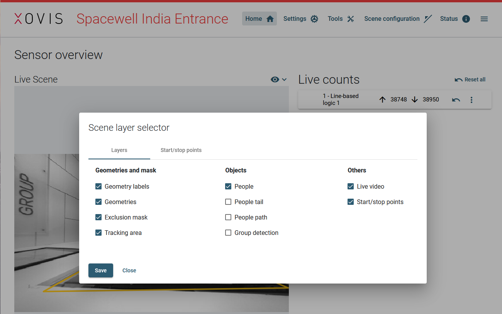Save the scene layer selection

[x=101, y=270]
